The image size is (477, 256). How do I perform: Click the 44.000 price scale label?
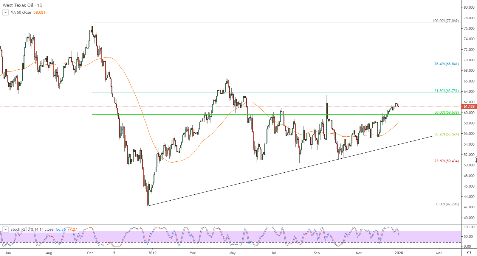(x=469, y=197)
